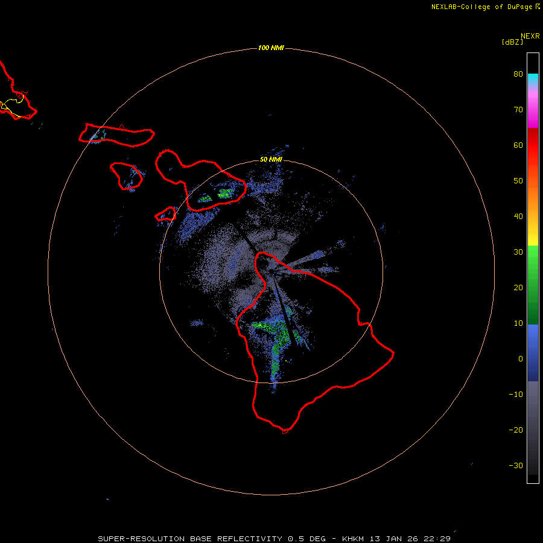Image resolution: width=543 pixels, height=543 pixels.
Task: Click the -30 dBZ scale value
Action: (x=516, y=465)
